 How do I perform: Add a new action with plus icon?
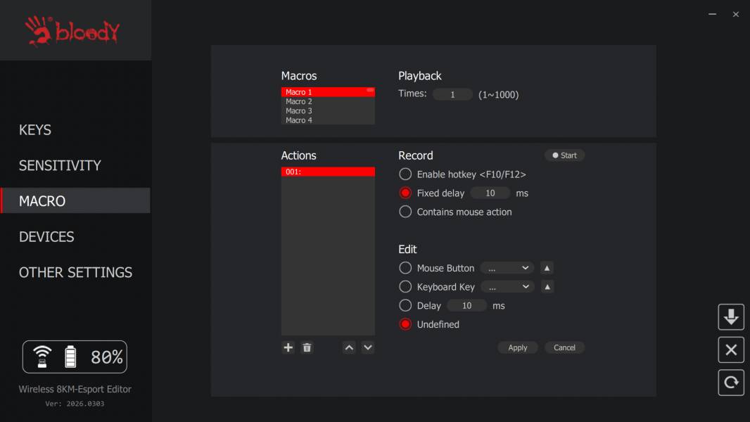[x=288, y=347]
